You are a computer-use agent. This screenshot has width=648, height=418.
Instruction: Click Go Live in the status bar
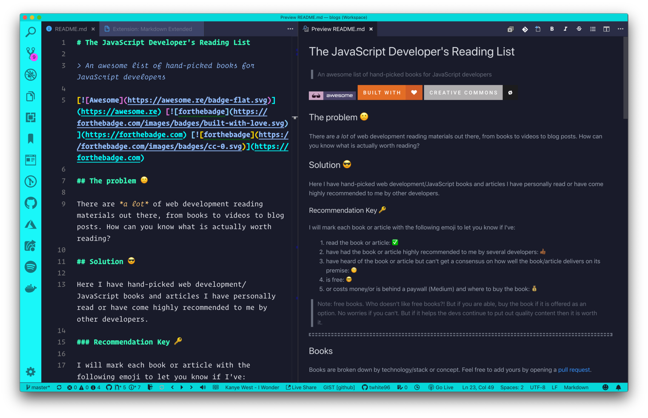pyautogui.click(x=441, y=387)
